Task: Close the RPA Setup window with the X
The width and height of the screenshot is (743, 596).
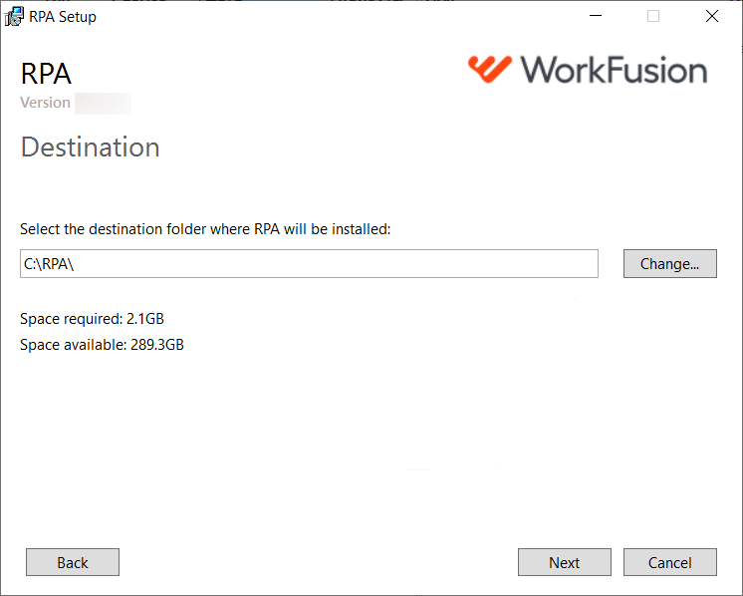Action: coord(712,16)
